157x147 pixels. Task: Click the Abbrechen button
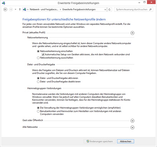pos(126,141)
